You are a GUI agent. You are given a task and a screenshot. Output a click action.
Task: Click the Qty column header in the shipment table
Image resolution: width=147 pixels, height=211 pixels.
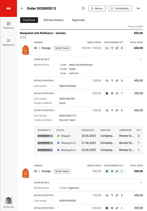139,130
